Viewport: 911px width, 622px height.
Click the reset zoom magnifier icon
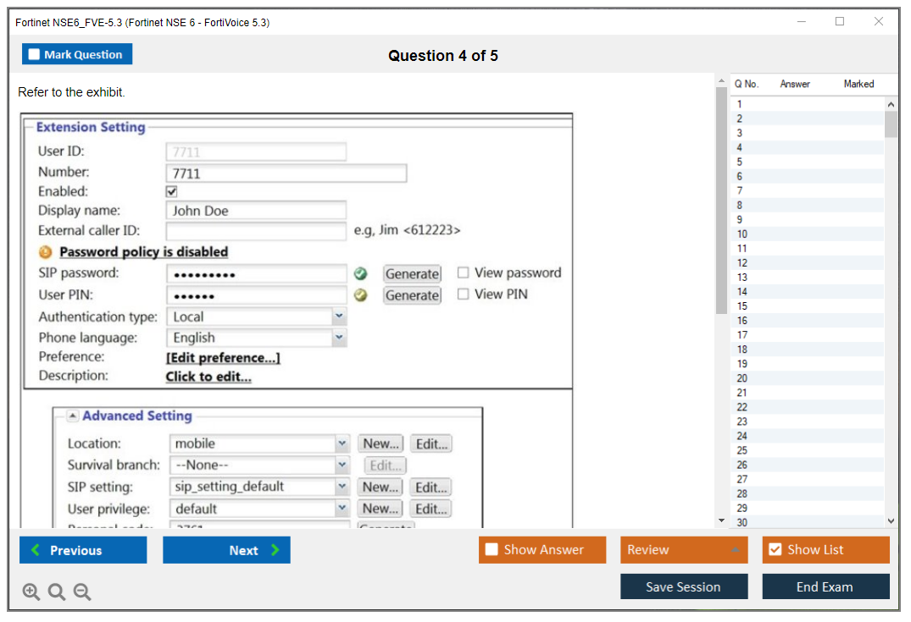pyautogui.click(x=57, y=592)
